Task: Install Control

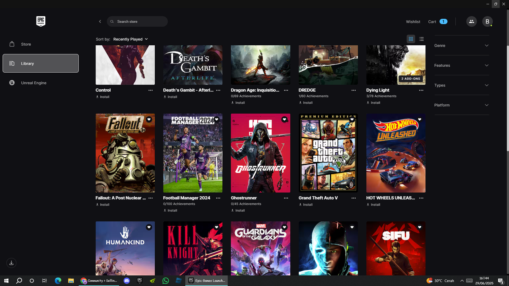Action: (x=103, y=97)
